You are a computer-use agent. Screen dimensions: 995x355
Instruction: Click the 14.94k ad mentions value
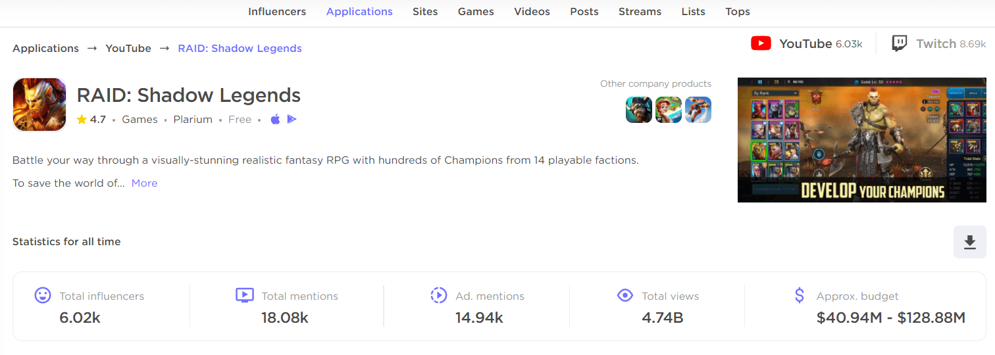pos(479,318)
